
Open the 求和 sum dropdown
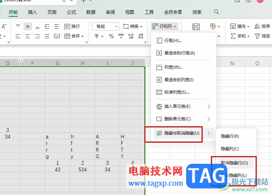(240, 36)
